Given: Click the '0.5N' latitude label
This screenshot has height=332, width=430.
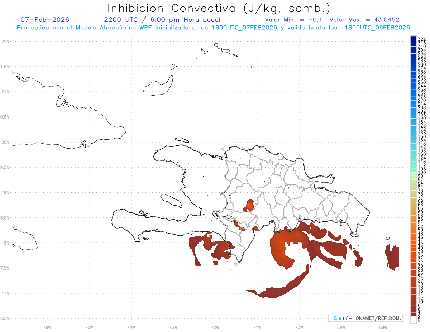Looking at the screenshot, I should [5, 117].
